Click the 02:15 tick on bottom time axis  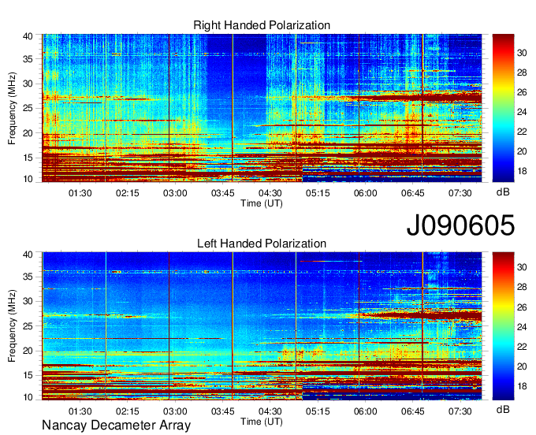(128, 411)
